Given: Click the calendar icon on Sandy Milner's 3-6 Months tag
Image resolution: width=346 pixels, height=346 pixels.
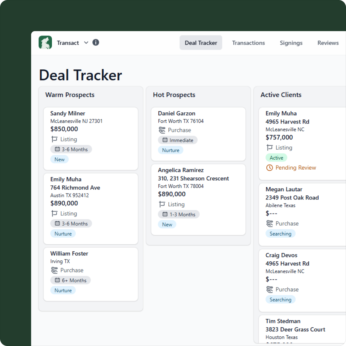Looking at the screenshot, I should (57, 149).
